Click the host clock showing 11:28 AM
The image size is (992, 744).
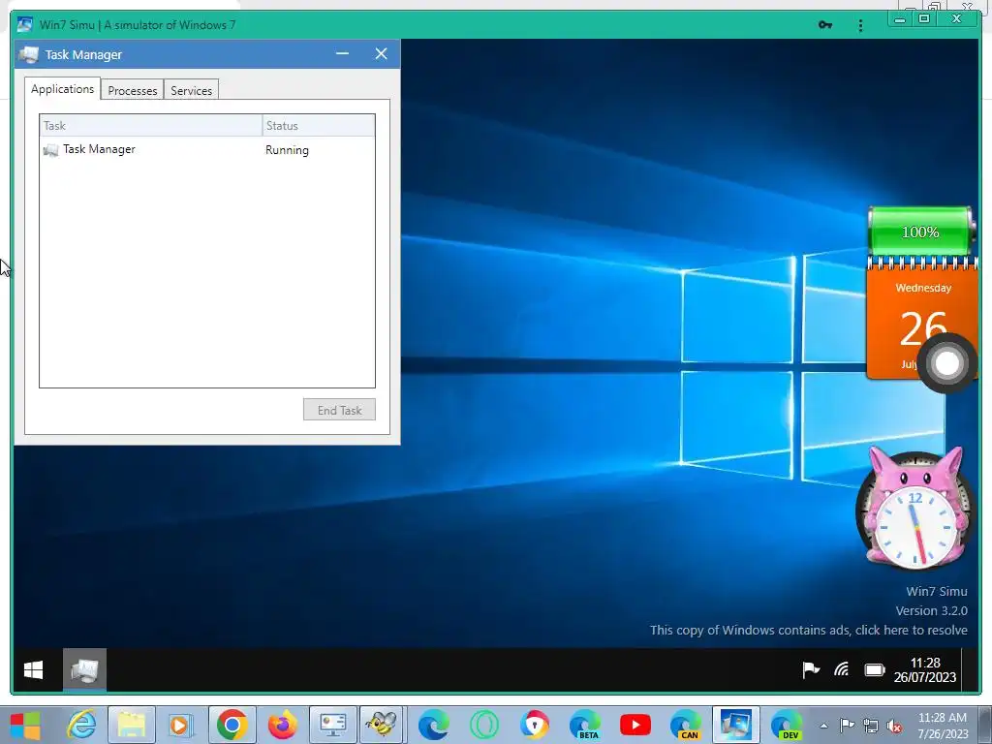tap(943, 726)
